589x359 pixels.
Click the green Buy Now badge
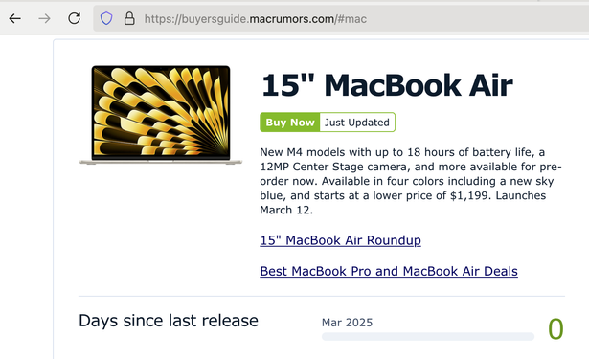tap(289, 123)
